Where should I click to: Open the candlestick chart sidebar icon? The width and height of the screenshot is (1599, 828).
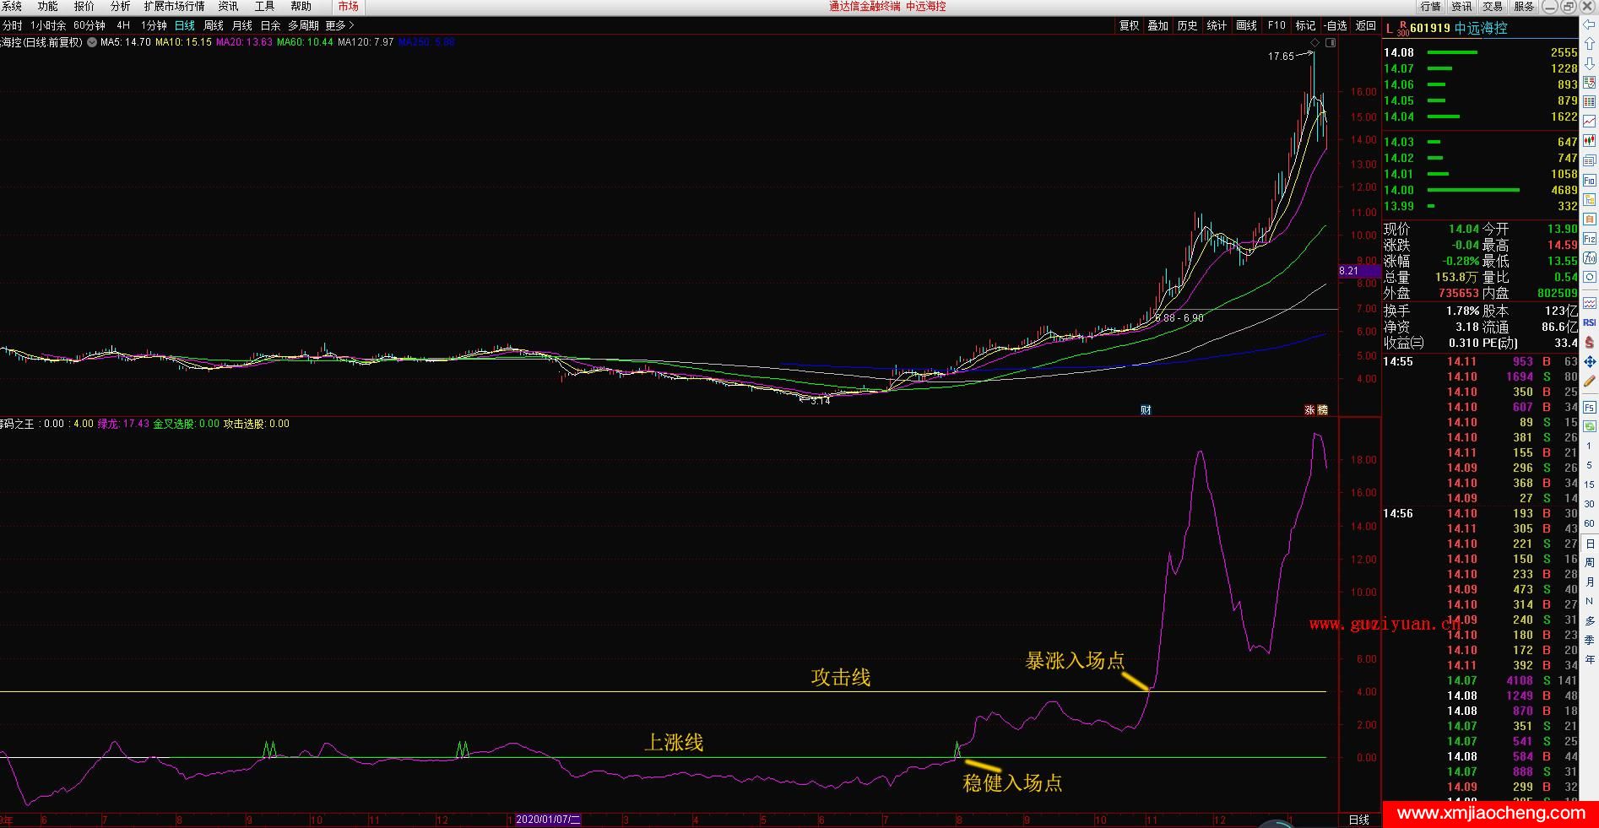1590,141
